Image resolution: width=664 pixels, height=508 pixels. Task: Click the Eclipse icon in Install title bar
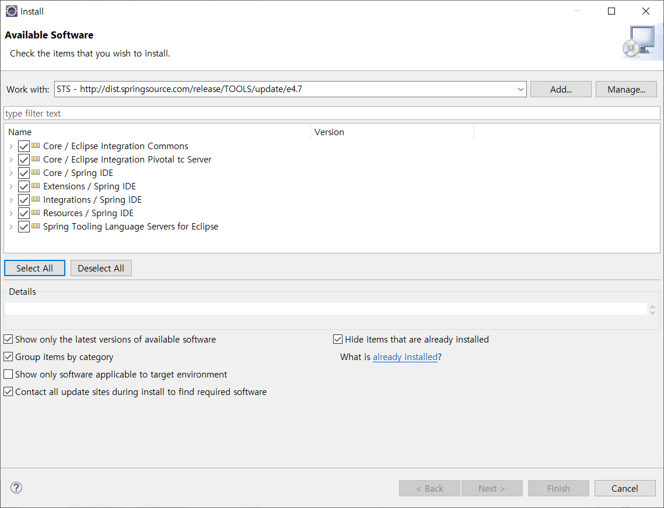12,12
